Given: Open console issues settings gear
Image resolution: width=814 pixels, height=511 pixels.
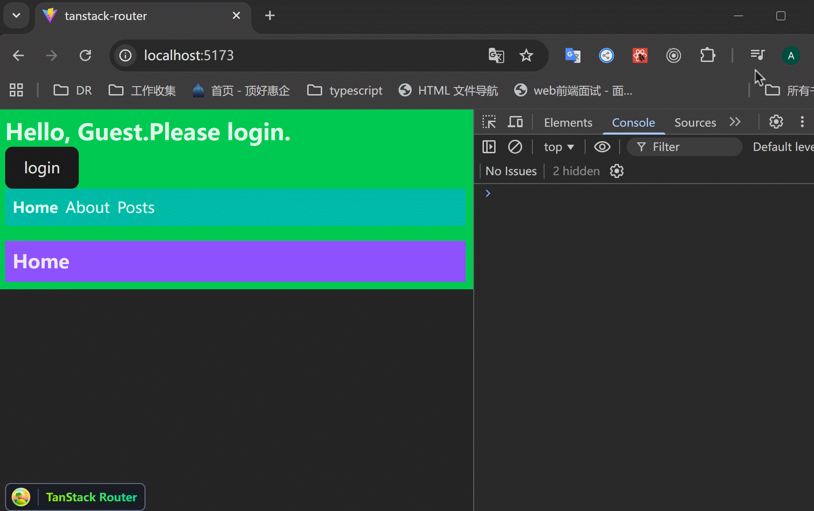Looking at the screenshot, I should (x=616, y=171).
